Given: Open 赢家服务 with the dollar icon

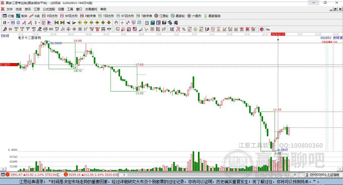Looking at the screenshot, I should click(x=212, y=16).
